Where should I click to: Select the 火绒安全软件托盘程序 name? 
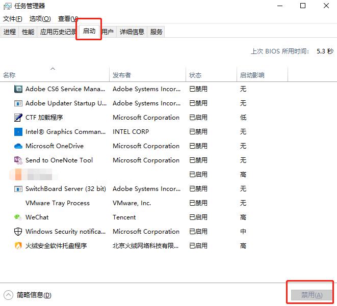(x=56, y=246)
